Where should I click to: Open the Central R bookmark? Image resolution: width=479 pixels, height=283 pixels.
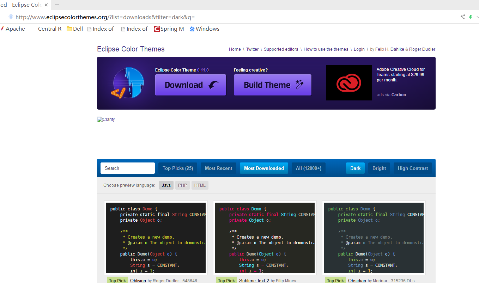(x=49, y=29)
